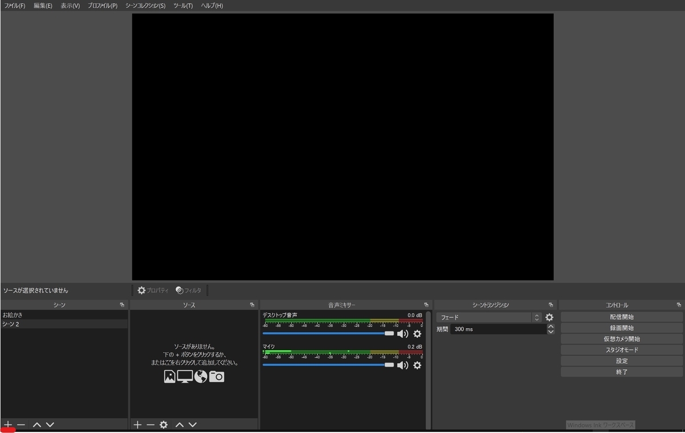Click the マイク volume slider
Screen dimensions: 685x433
pyautogui.click(x=328, y=365)
